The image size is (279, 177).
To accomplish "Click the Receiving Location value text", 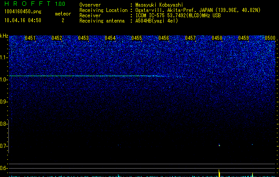I will (x=198, y=10).
